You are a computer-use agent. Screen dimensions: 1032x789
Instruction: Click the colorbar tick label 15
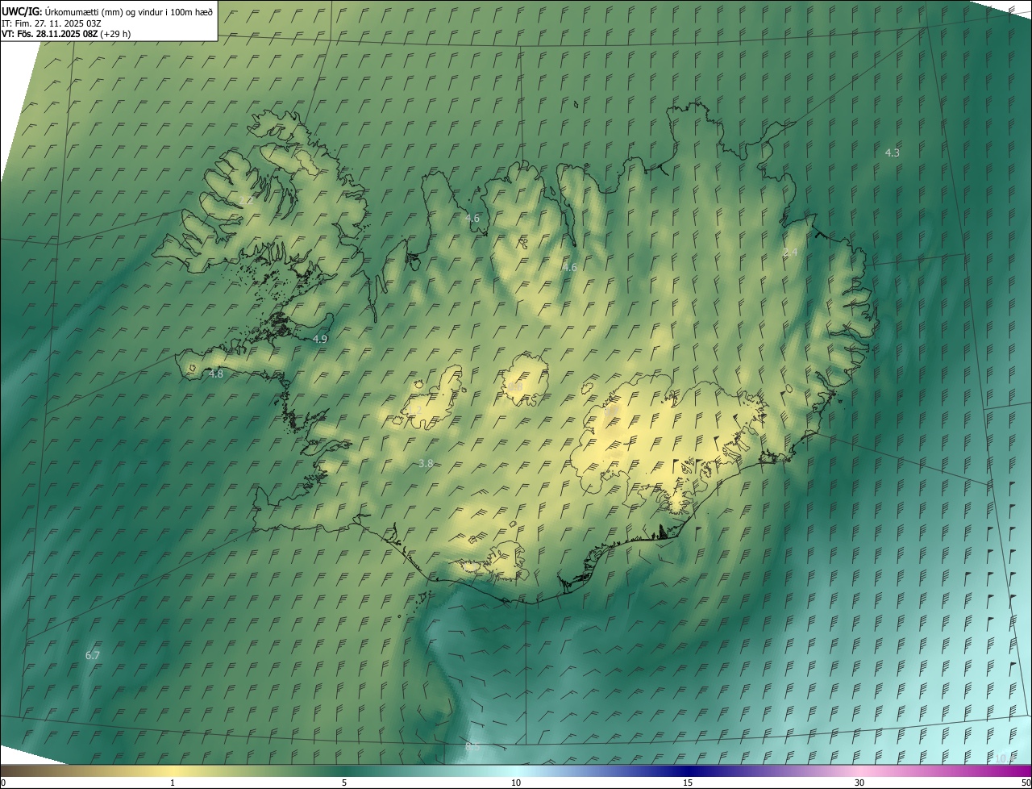pyautogui.click(x=688, y=783)
